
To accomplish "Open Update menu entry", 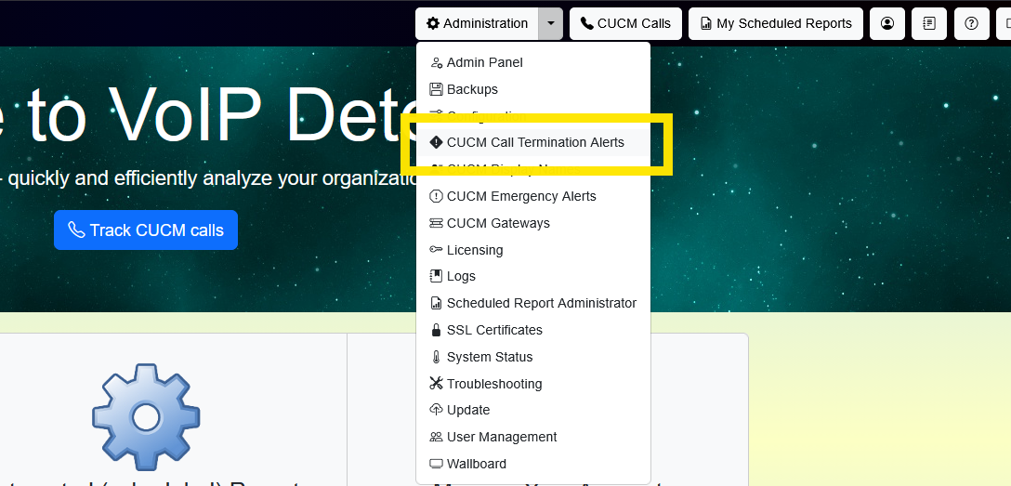I will click(x=533, y=410).
